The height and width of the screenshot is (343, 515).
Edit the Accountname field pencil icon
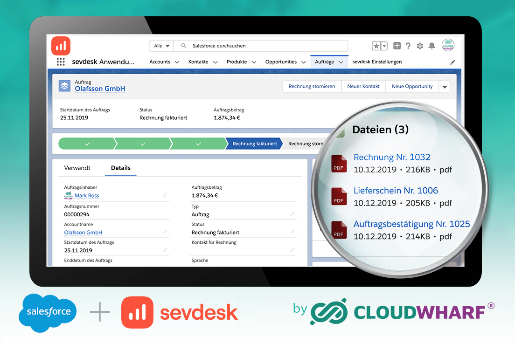[165, 232]
